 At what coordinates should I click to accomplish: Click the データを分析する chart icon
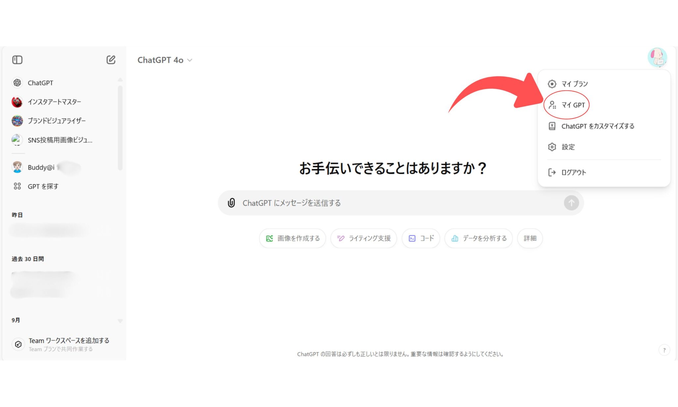click(x=455, y=238)
